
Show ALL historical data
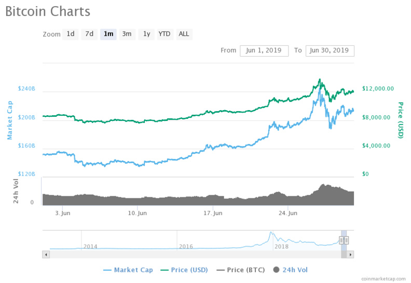(184, 34)
